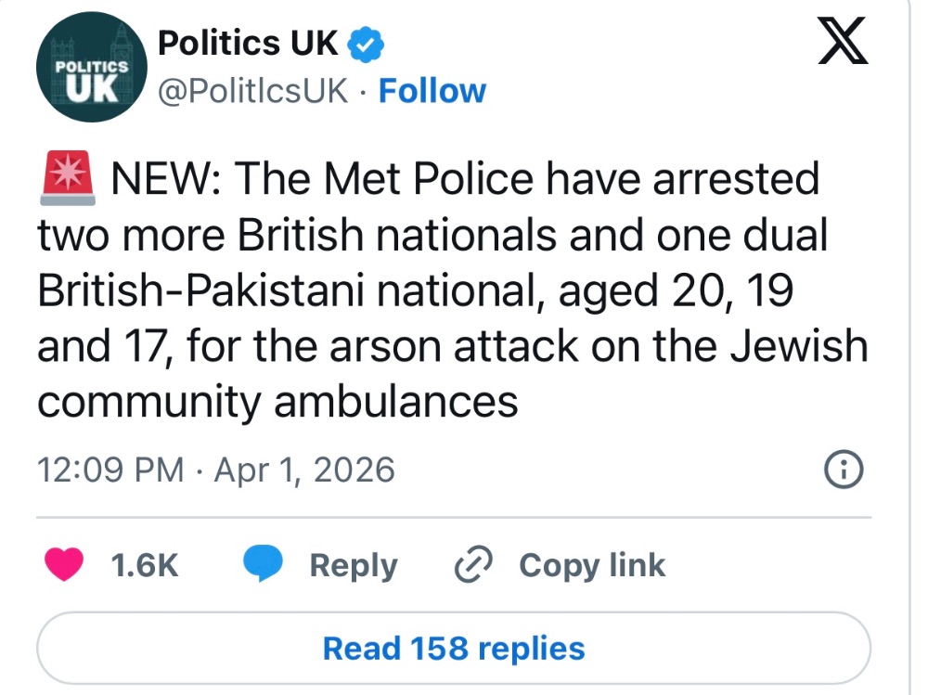
Task: Click the X logo
Action: (x=843, y=45)
